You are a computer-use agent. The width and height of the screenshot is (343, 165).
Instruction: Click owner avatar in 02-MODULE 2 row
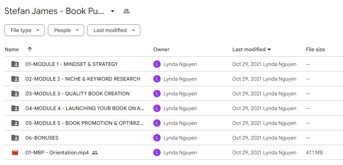click(157, 79)
